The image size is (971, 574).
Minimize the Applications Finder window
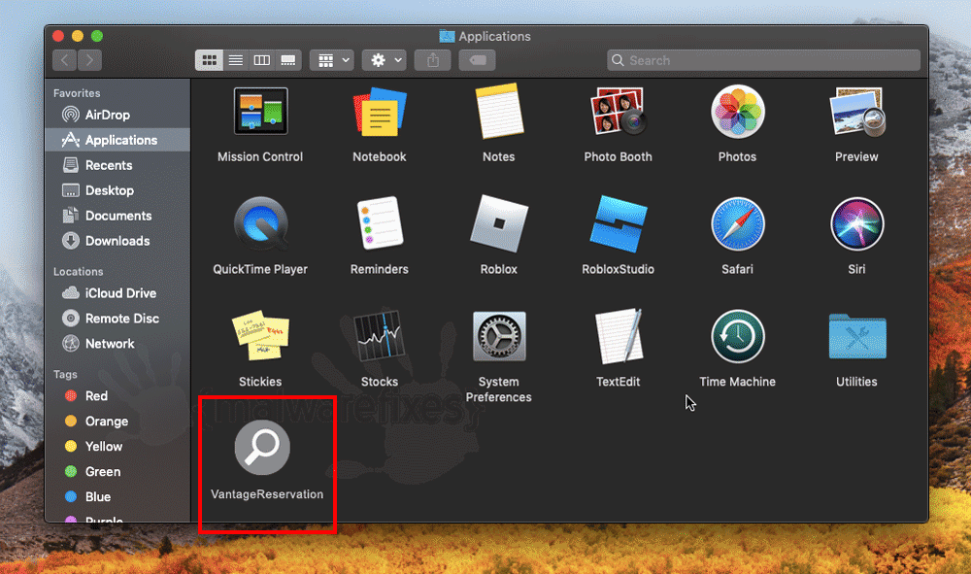click(78, 36)
